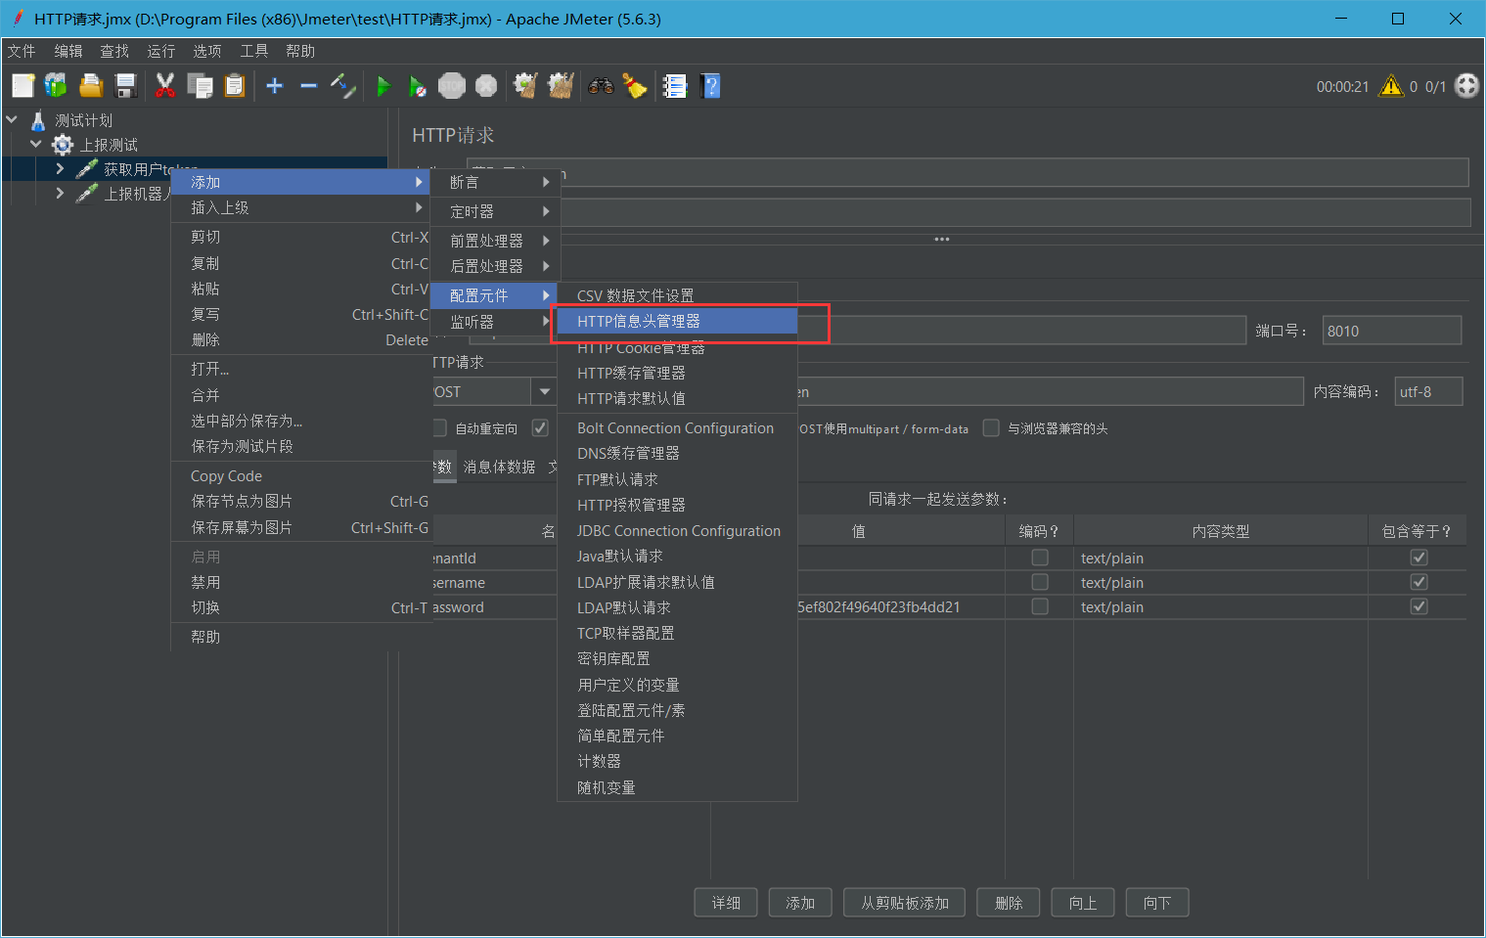1486x938 pixels.
Task: Click the Clear results broom icon
Action: point(526,86)
